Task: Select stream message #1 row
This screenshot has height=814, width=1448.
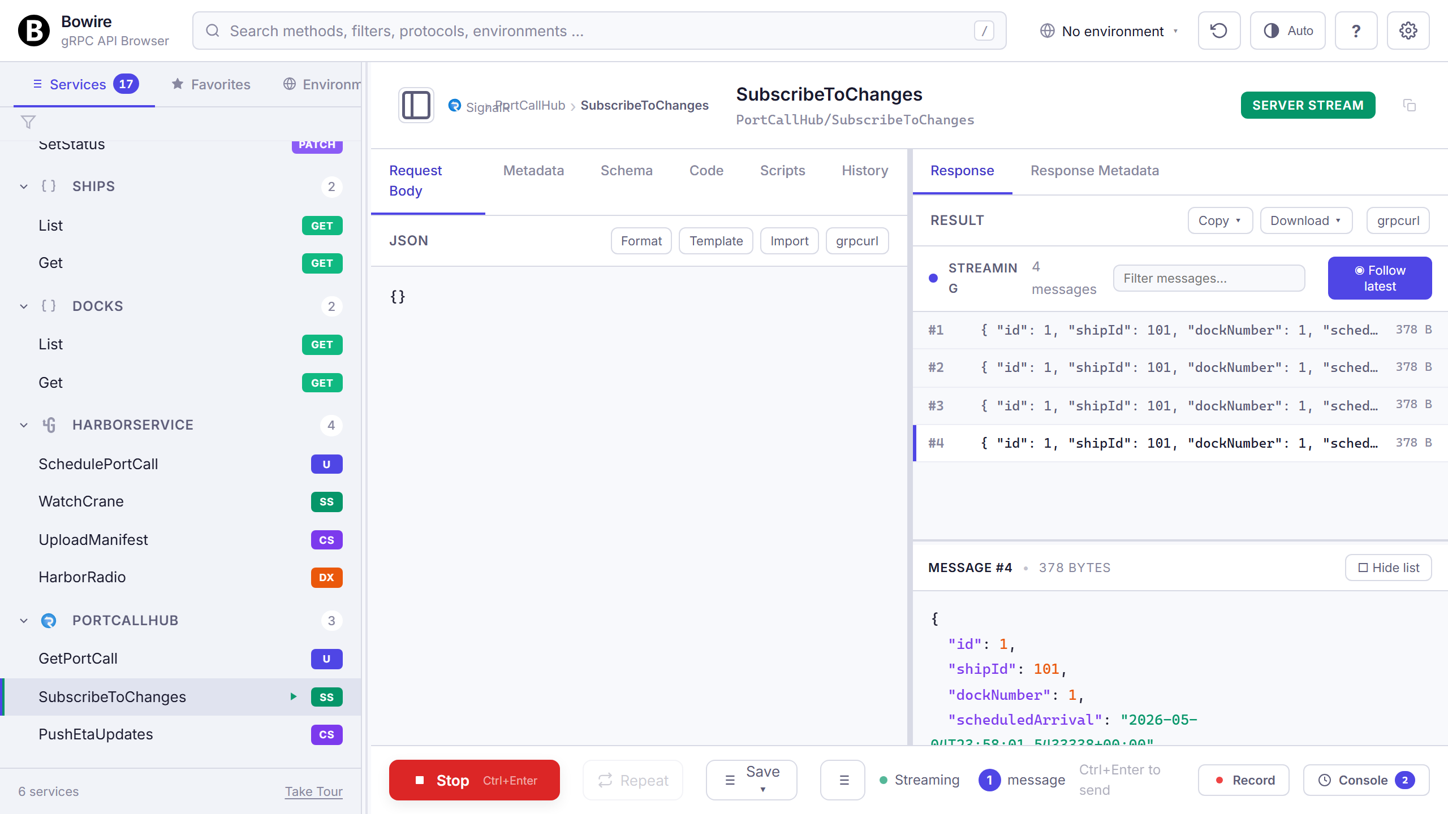Action: coord(1180,330)
